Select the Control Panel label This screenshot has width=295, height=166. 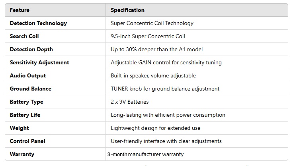pos(27,141)
